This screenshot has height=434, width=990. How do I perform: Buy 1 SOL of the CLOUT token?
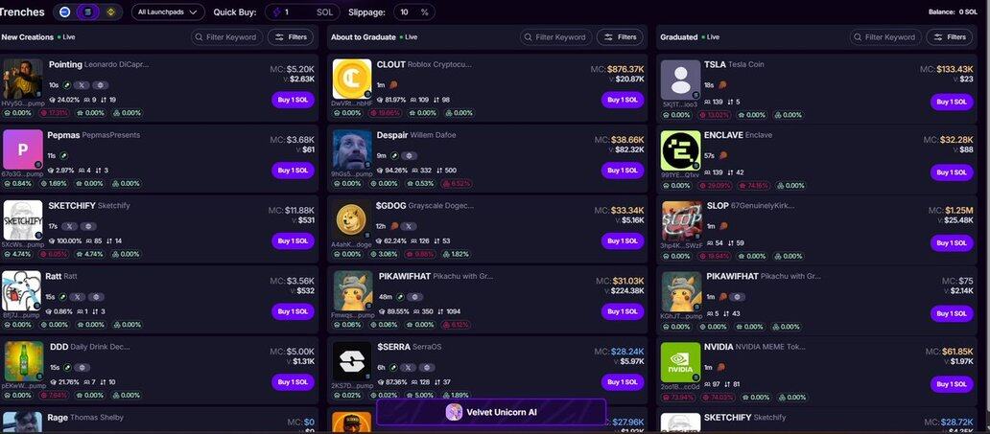[x=623, y=100]
